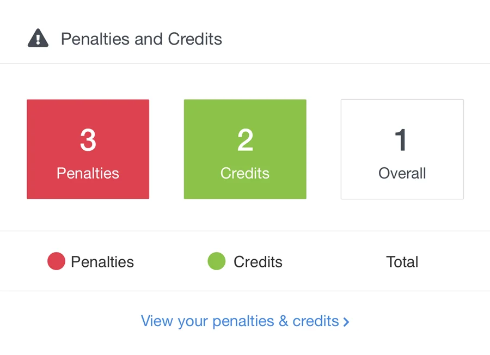490x355 pixels.
Task: Click the exclamation mark inside the alert icon
Action: pyautogui.click(x=37, y=39)
